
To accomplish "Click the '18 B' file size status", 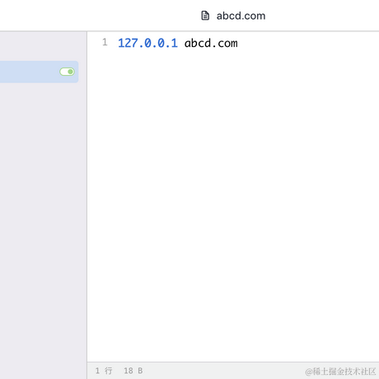I will point(133,371).
